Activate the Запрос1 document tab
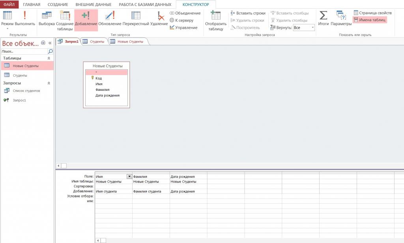The height and width of the screenshot is (243, 404). 68,41
